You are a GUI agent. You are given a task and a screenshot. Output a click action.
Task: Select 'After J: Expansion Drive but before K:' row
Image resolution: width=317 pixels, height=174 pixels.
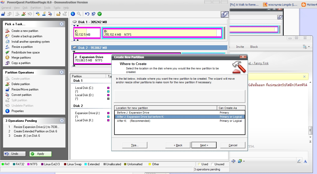[180, 117]
